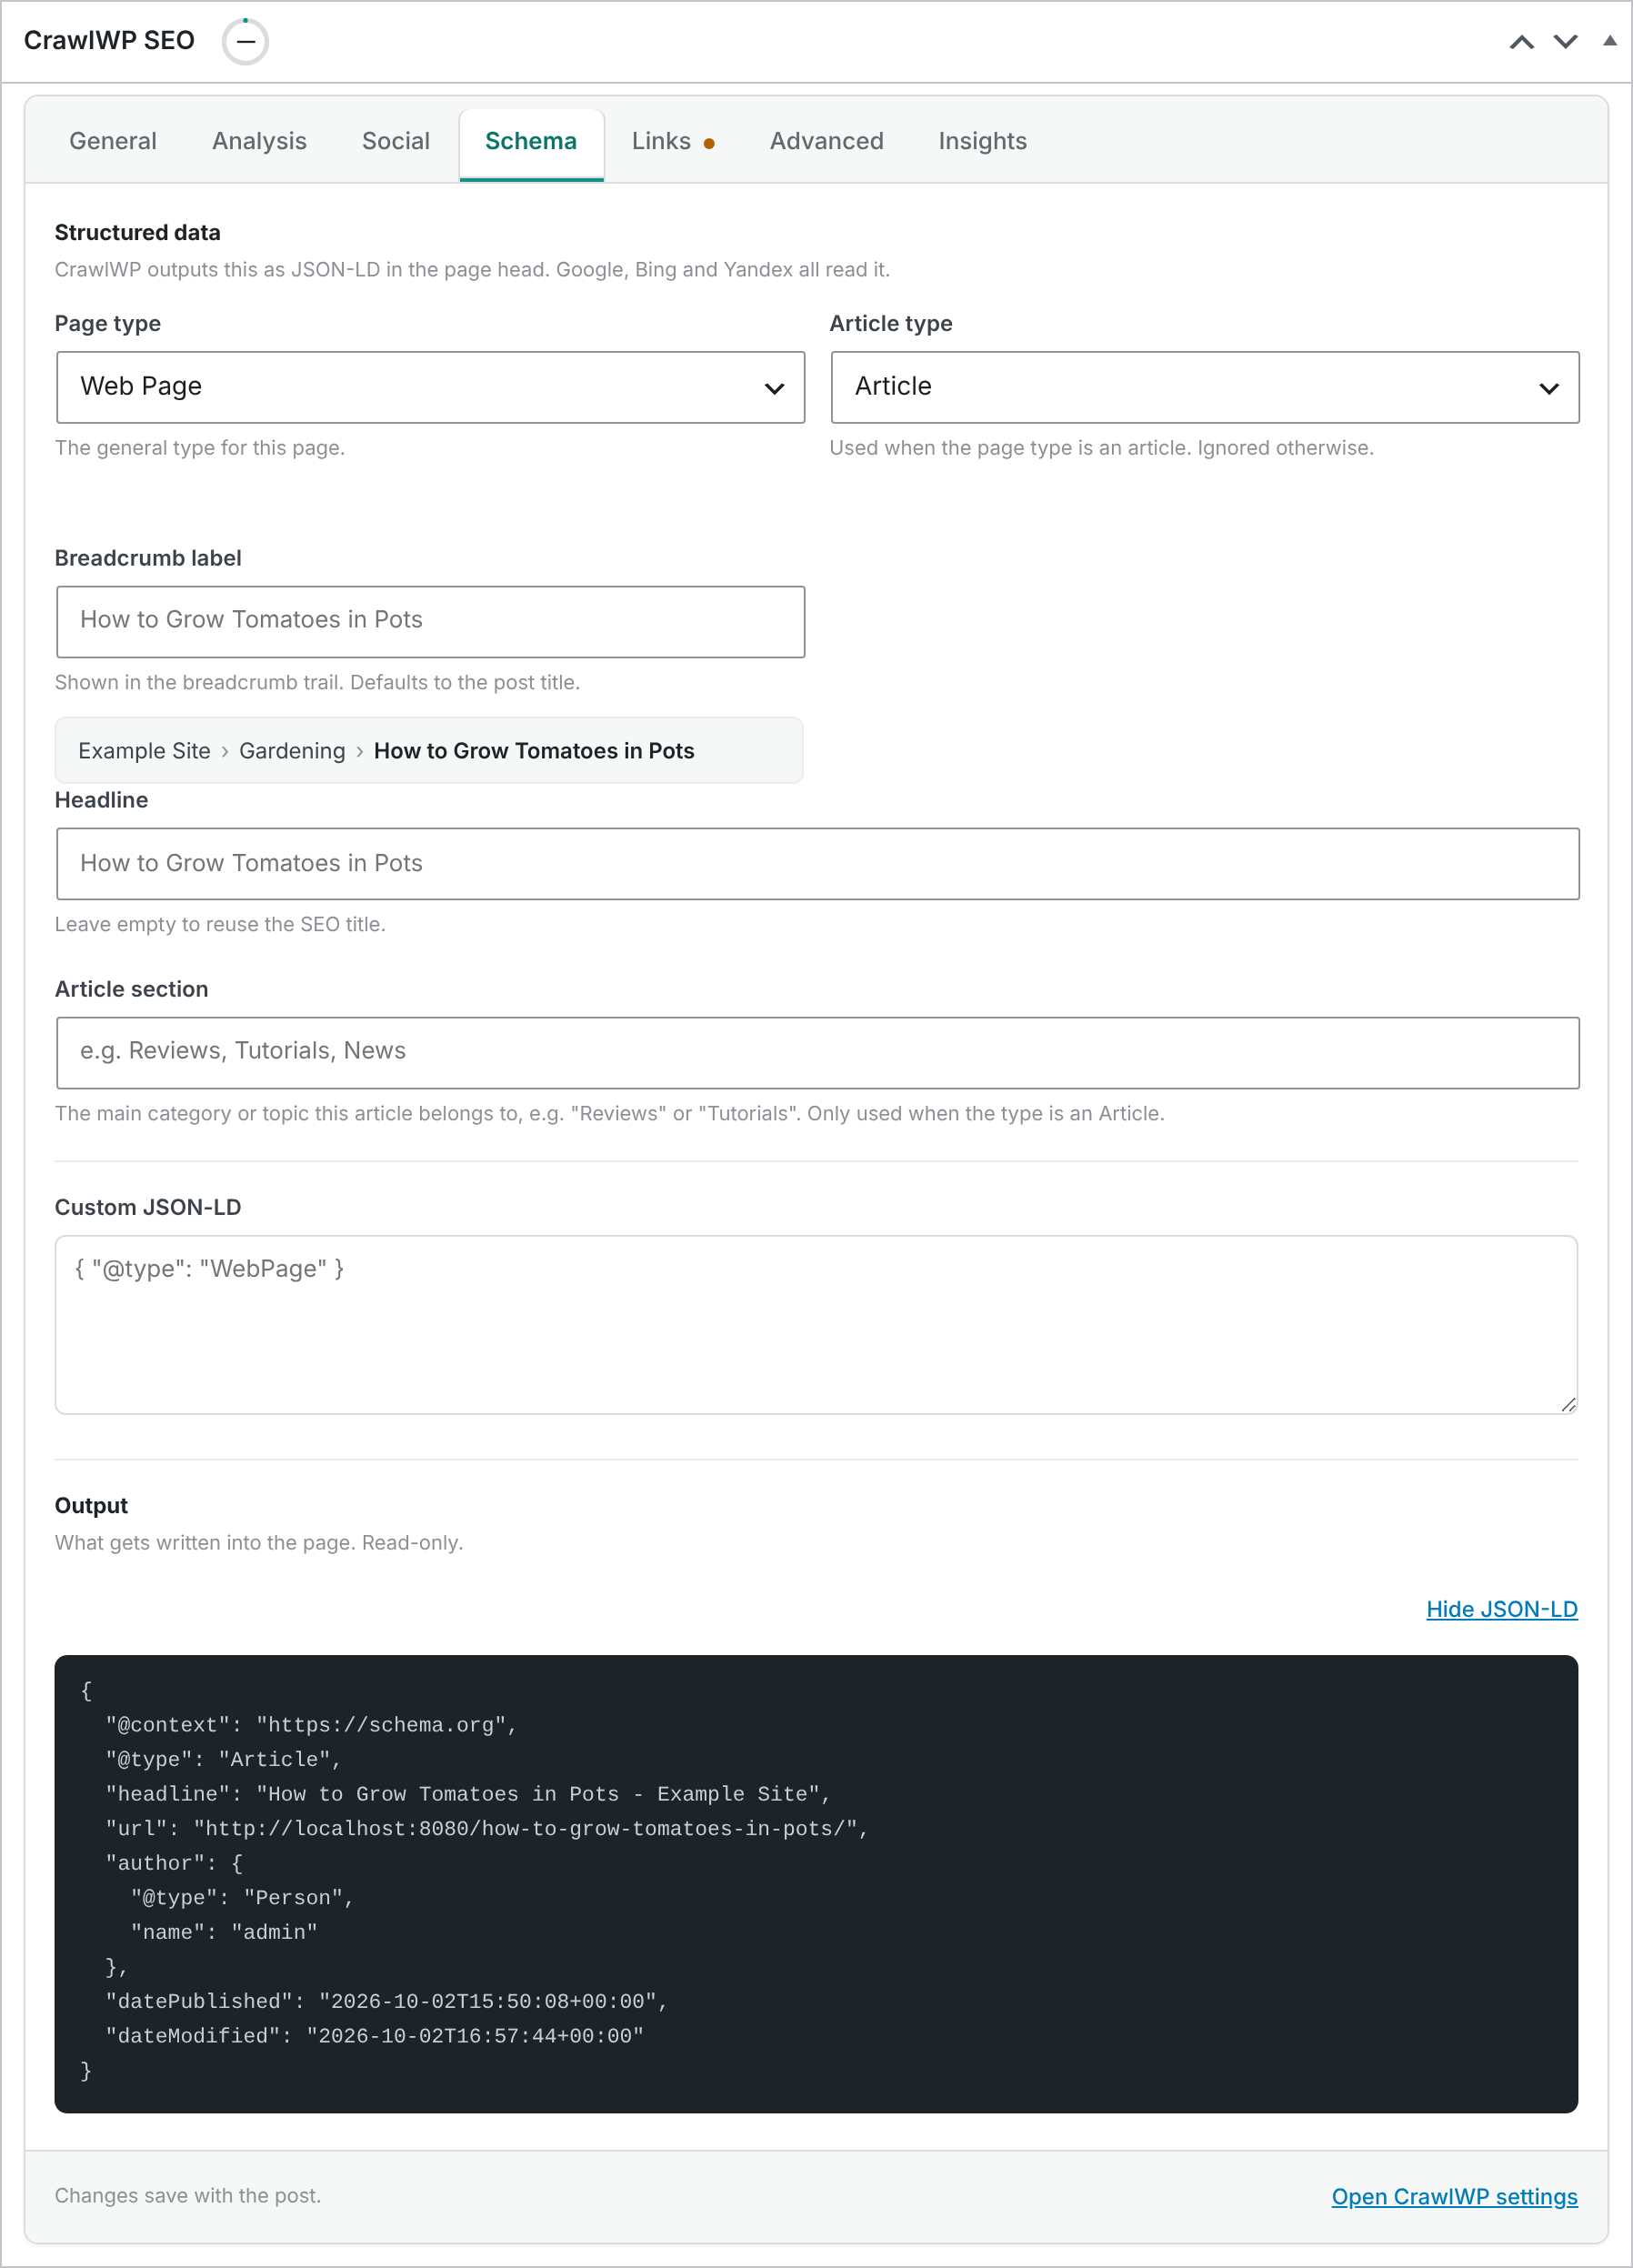Screen dimensions: 1633x2268
Task: Open the Article type dropdown
Action: coord(1205,387)
